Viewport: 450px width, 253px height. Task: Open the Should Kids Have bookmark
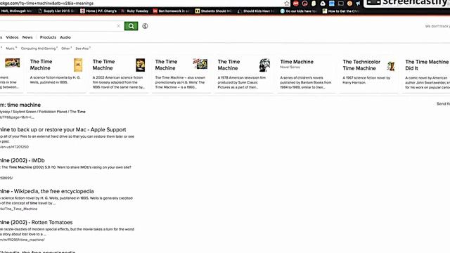click(x=256, y=11)
